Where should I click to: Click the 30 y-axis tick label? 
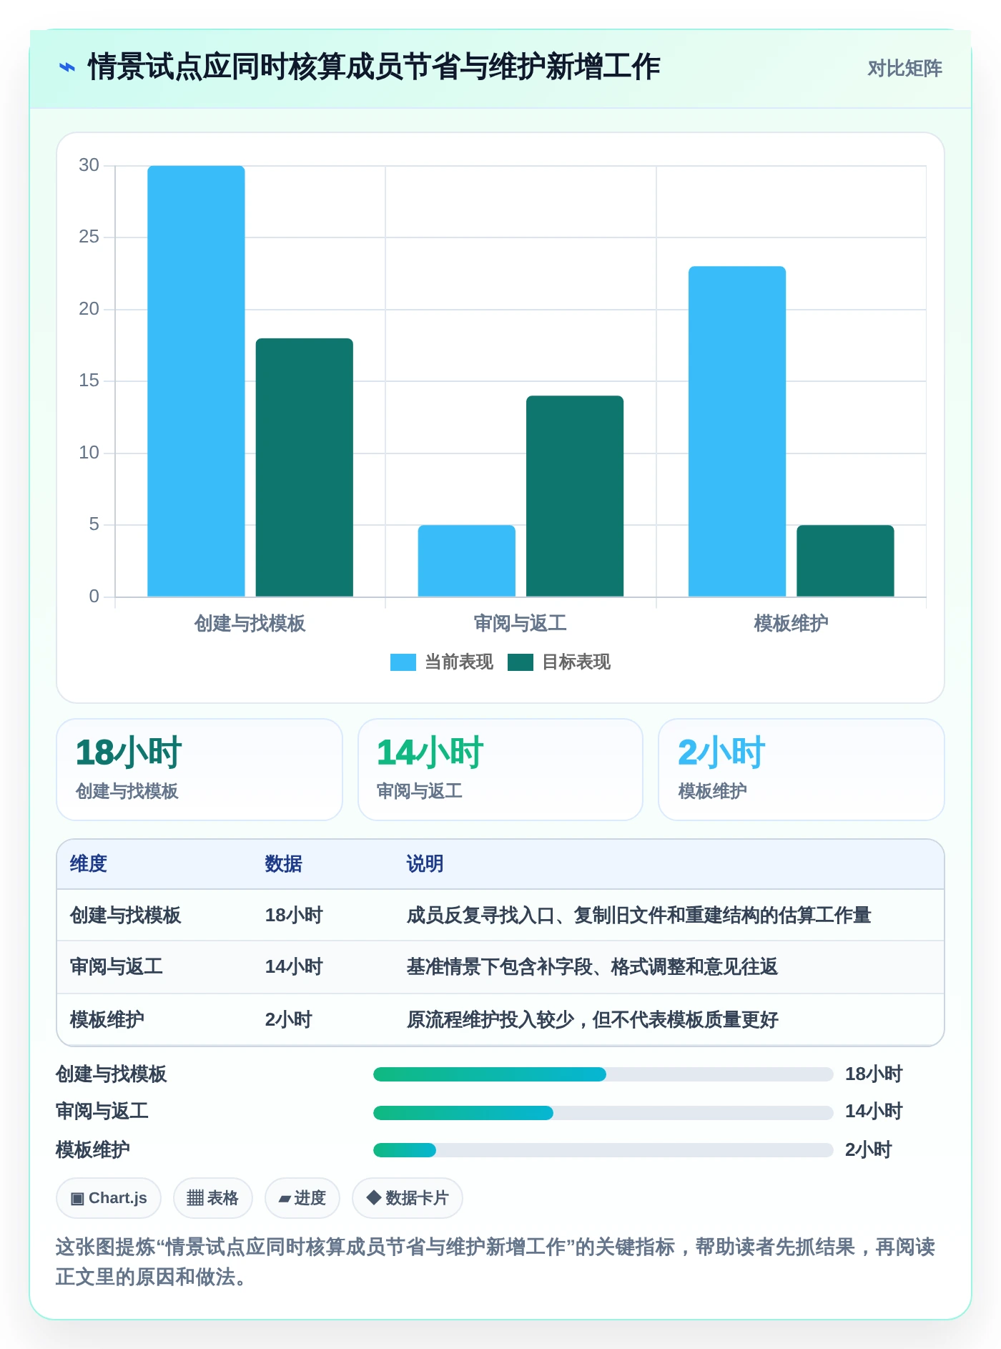click(x=89, y=165)
